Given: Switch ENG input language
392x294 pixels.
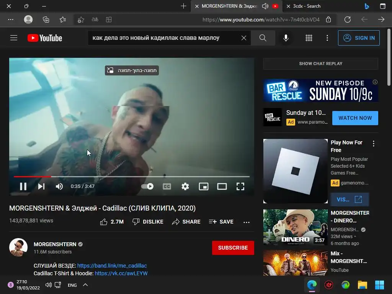Looking at the screenshot, I should point(72,285).
